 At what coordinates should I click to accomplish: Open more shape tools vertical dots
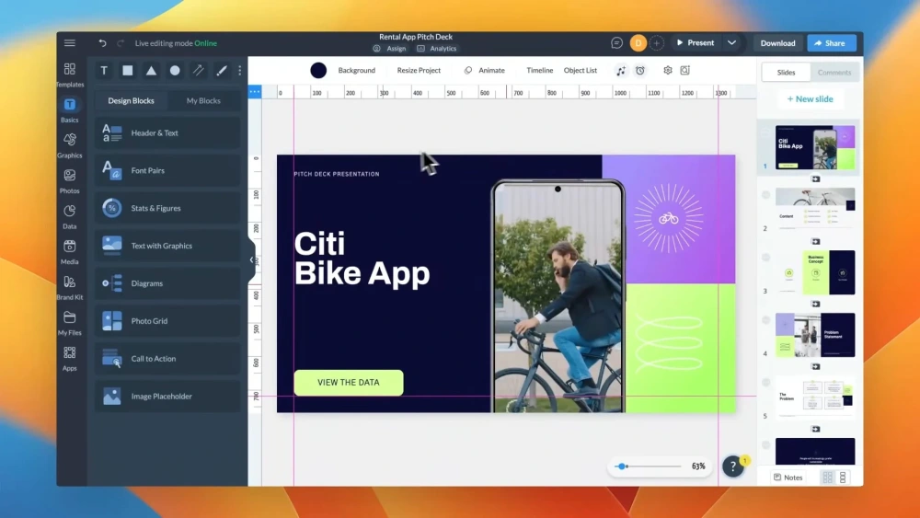pos(239,71)
